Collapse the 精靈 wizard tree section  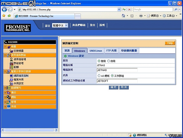pyautogui.click(x=5, y=46)
